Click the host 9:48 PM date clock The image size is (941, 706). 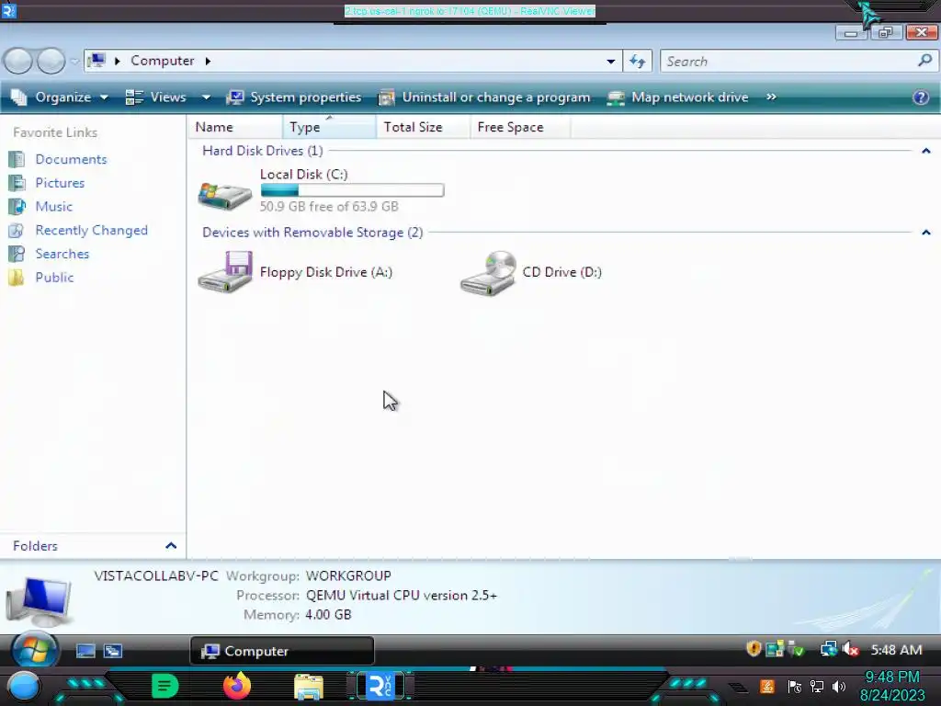892,686
